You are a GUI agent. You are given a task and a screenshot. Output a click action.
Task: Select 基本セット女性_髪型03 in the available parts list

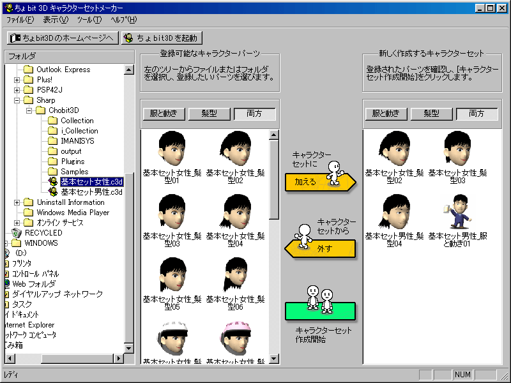[172, 221]
